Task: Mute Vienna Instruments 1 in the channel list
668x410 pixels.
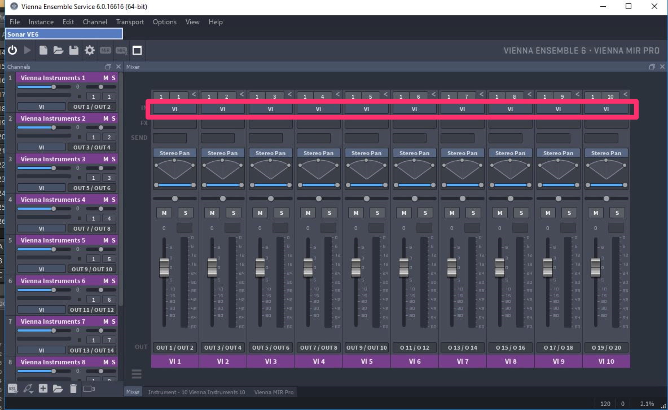Action: [x=106, y=78]
